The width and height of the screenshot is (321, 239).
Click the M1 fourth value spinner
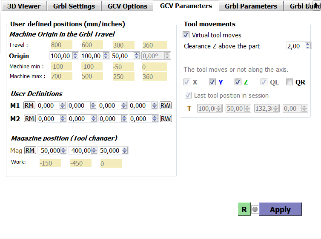[155, 106]
